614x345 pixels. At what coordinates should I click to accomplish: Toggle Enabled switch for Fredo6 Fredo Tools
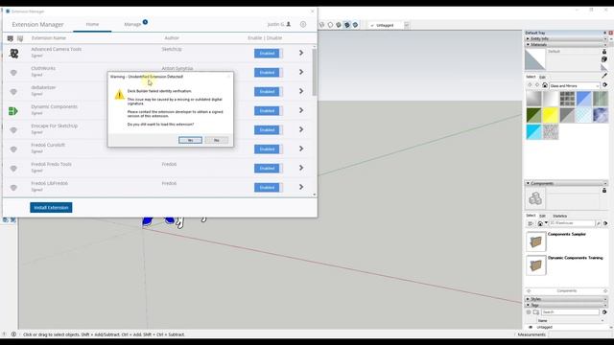click(x=269, y=169)
